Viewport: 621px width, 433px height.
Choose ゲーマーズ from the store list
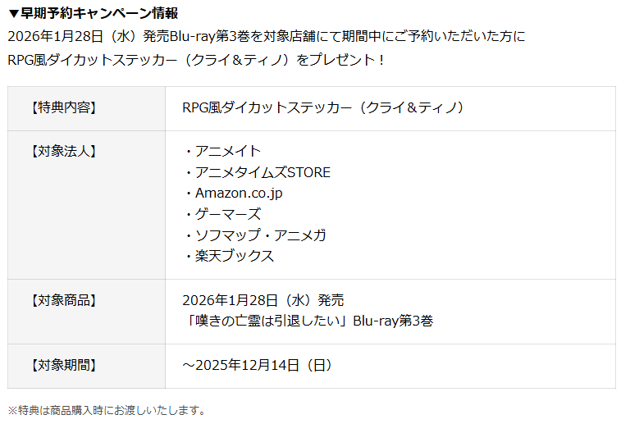coord(228,214)
